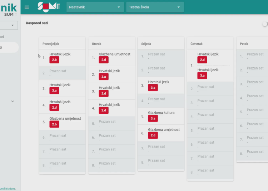Click 2.d badge in Thursday's first Hrvatski jezik
Image resolution: width=268 pixels, height=191 pixels.
202,60
